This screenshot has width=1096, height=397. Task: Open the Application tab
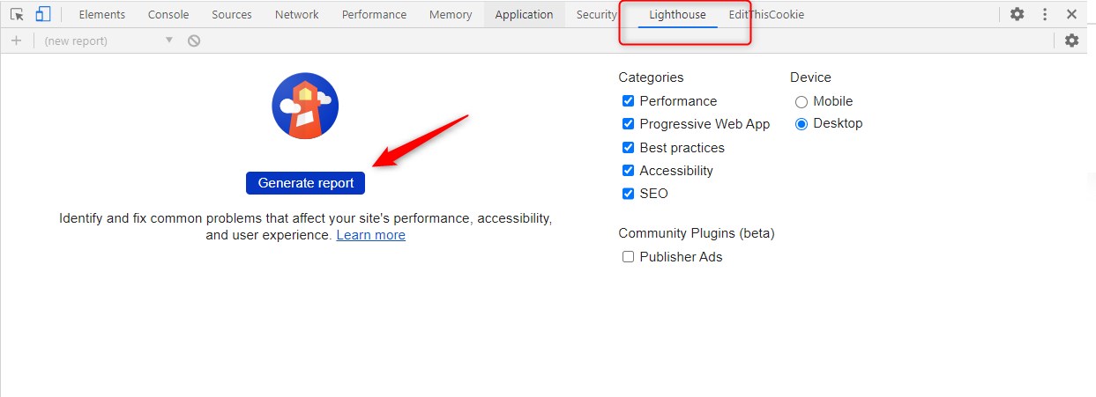point(524,15)
